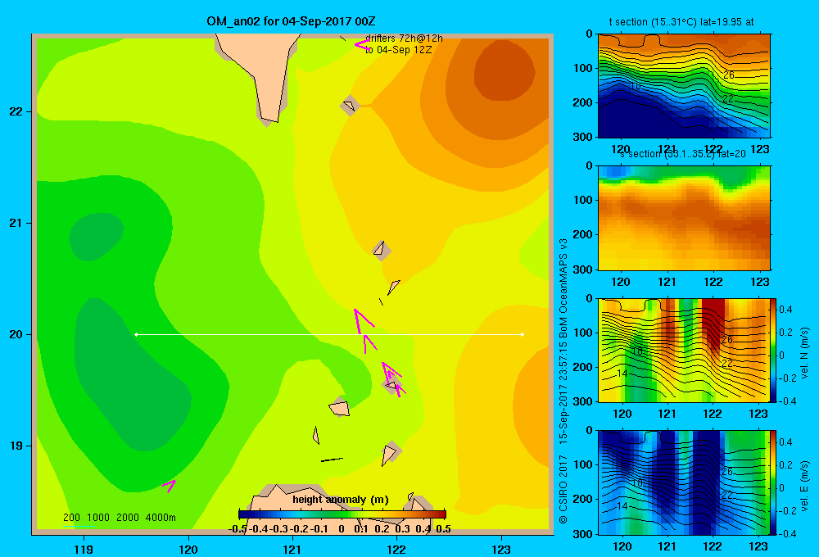This screenshot has height=557, width=819.
Task: Open the northward velocity section panel
Action: coord(684,350)
